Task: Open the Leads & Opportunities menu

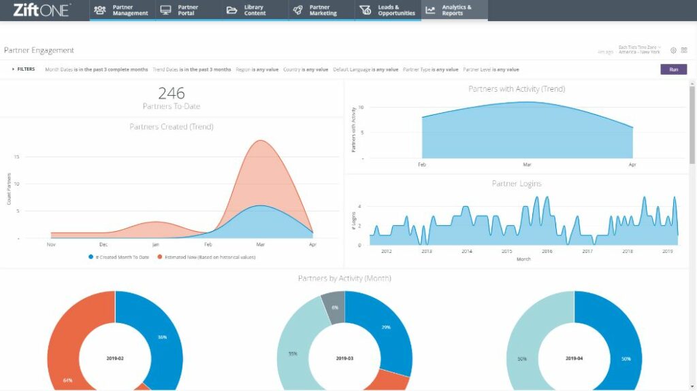Action: click(x=387, y=10)
